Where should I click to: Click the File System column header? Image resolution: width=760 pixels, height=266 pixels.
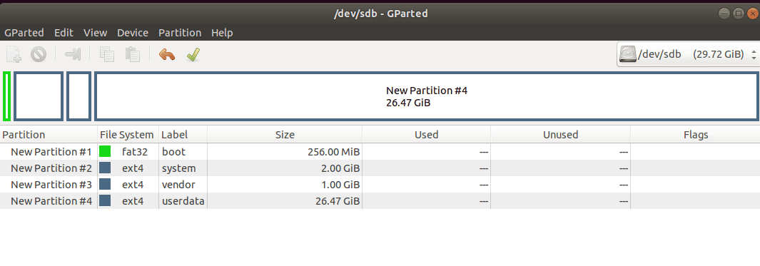point(127,135)
